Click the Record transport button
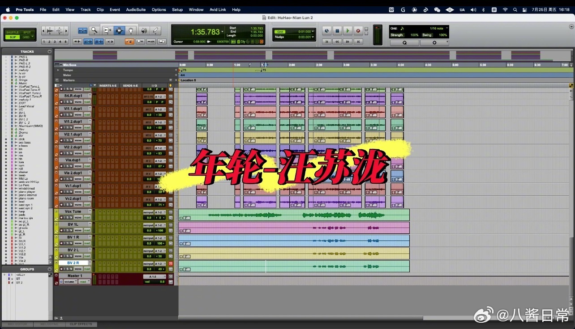This screenshot has width=575, height=329. click(x=358, y=30)
